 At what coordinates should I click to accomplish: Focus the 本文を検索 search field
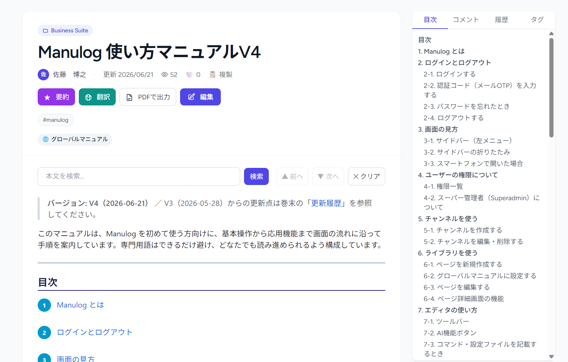(x=139, y=176)
